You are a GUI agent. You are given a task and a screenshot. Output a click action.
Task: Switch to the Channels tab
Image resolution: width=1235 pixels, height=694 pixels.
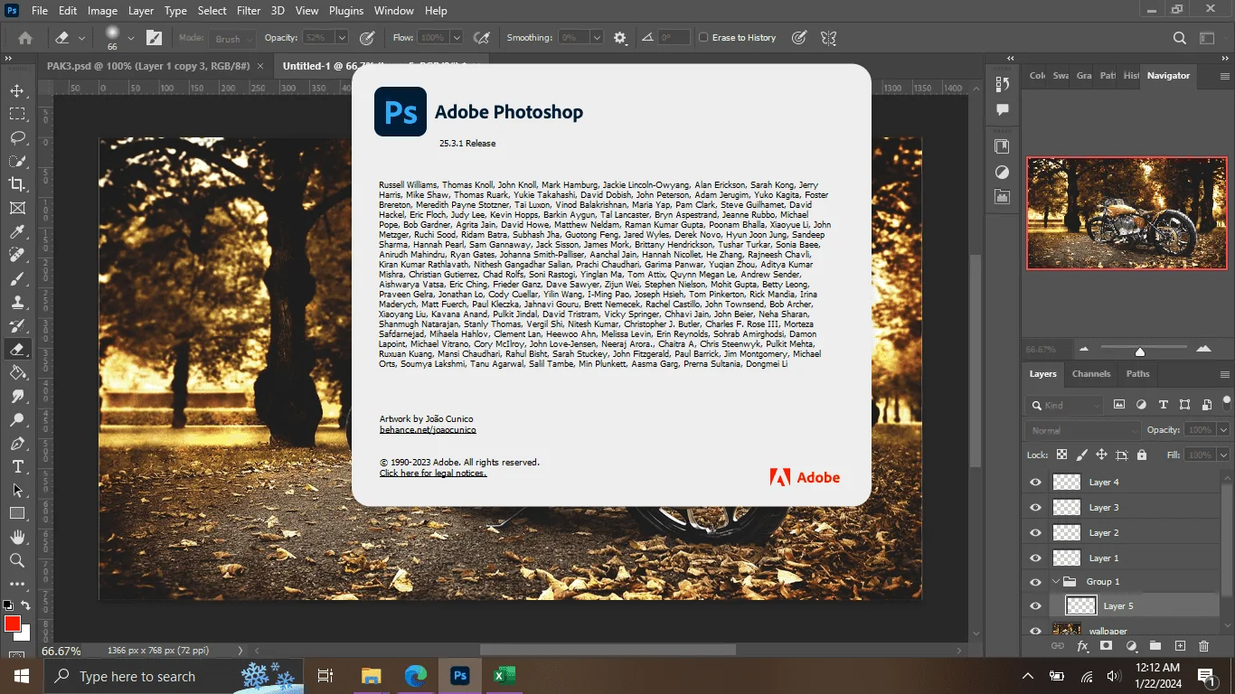(1091, 373)
